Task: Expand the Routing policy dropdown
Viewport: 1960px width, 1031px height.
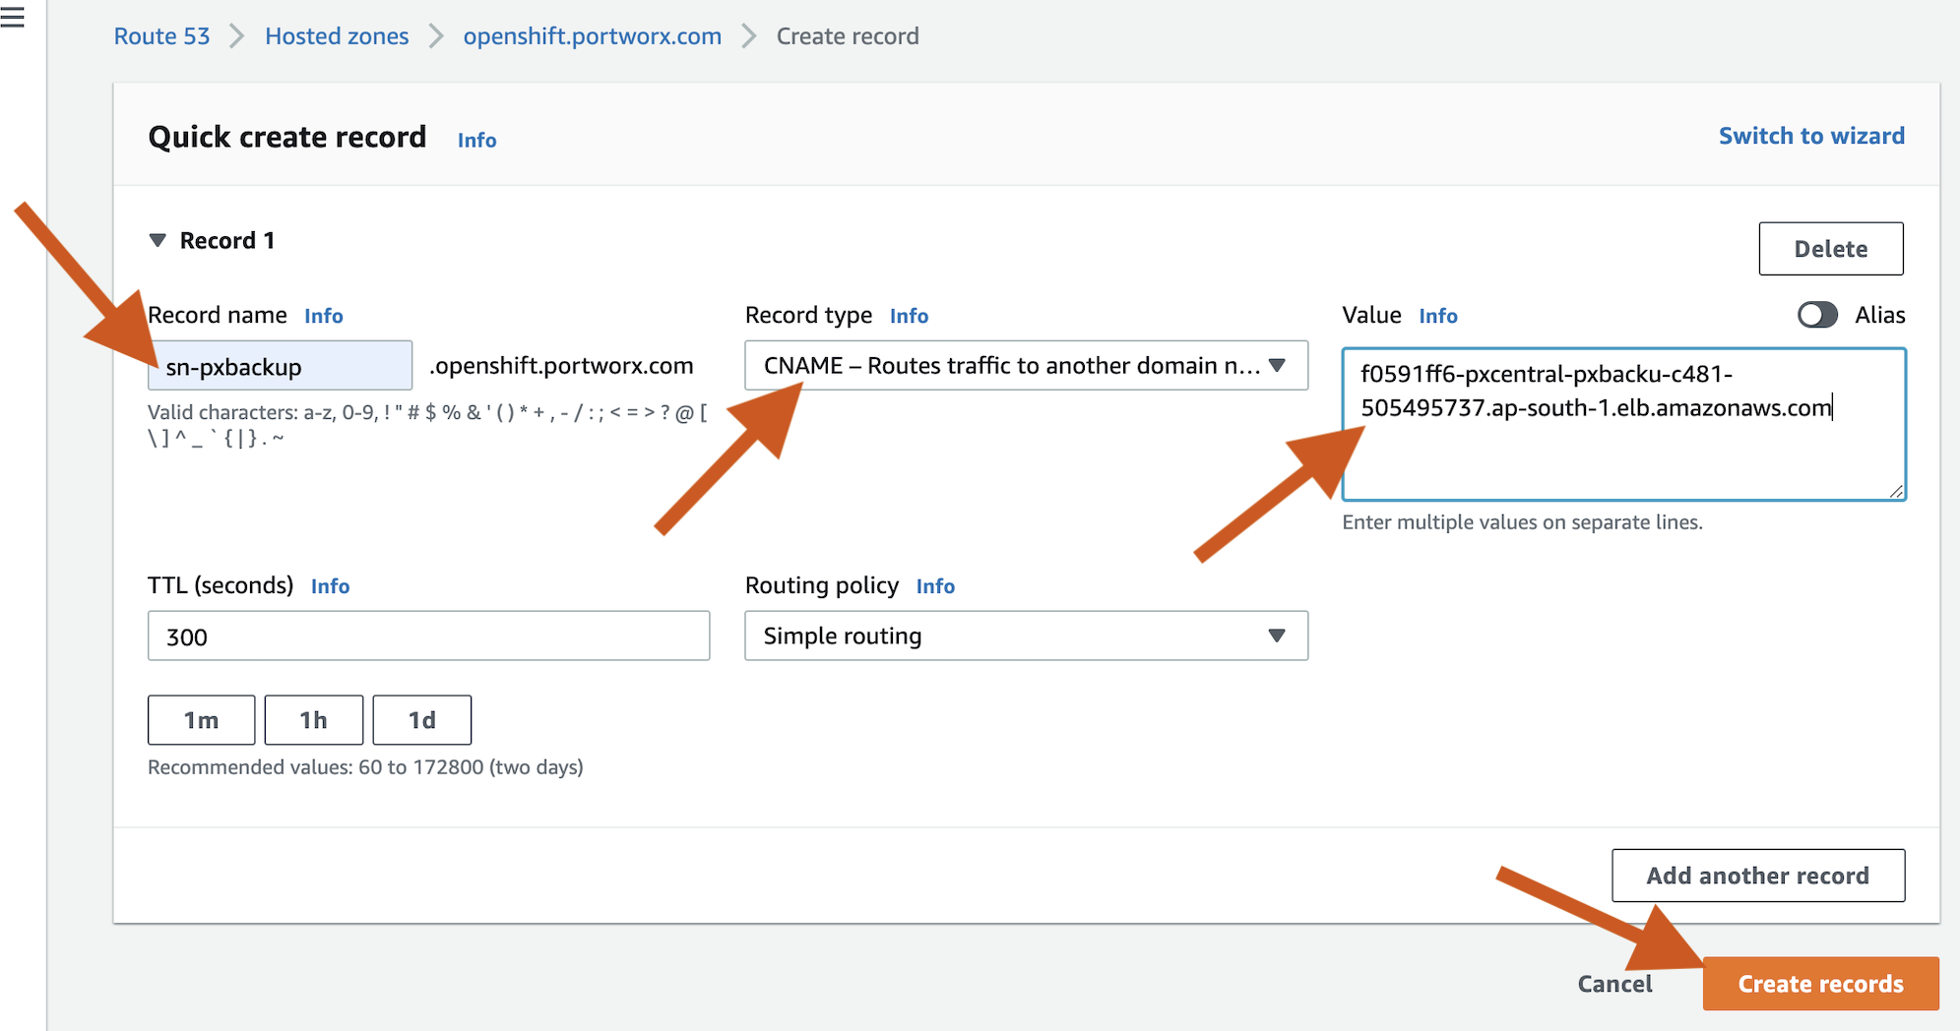Action: (x=1025, y=637)
